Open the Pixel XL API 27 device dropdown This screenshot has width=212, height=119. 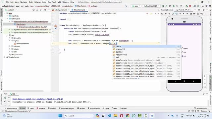point(151,6)
